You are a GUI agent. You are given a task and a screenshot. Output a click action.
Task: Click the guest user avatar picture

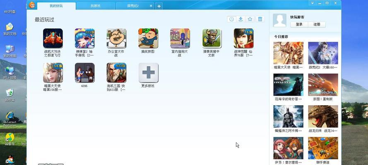279,20
